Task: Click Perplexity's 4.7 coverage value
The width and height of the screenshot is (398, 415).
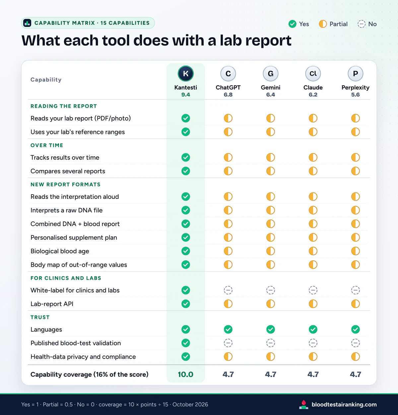Action: 356,374
